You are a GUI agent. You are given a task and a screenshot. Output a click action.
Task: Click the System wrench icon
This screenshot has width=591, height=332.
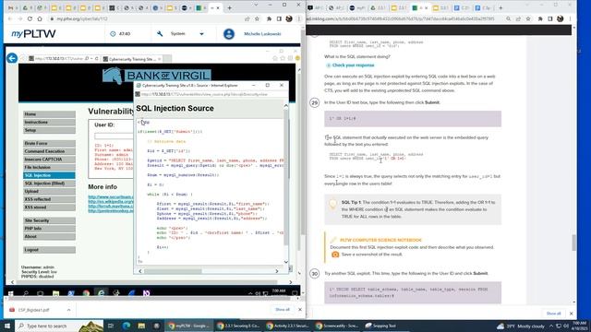(160, 34)
